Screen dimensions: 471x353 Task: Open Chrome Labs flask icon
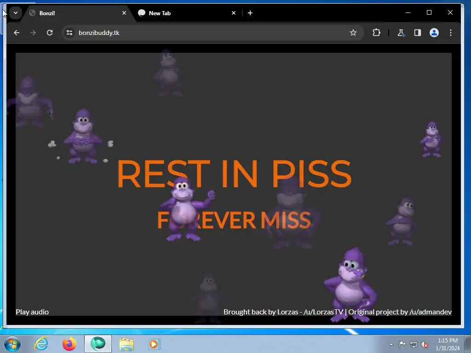point(401,33)
